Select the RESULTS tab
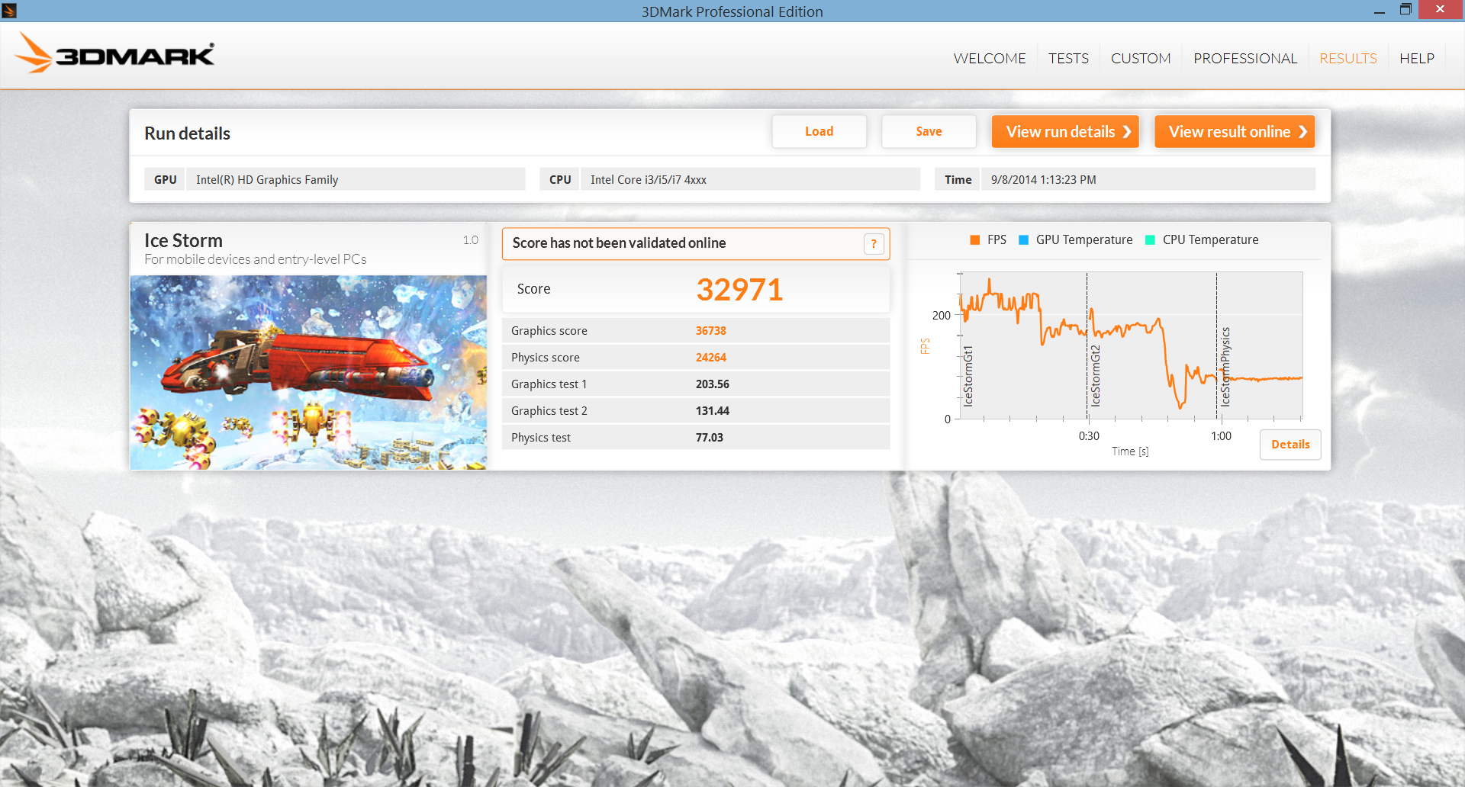Image resolution: width=1465 pixels, height=787 pixels. click(x=1348, y=59)
